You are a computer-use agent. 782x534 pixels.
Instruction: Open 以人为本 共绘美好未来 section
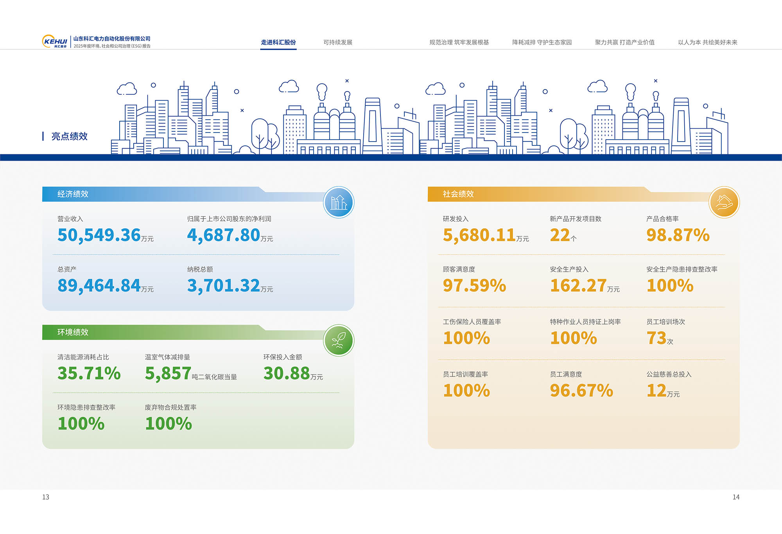click(707, 42)
